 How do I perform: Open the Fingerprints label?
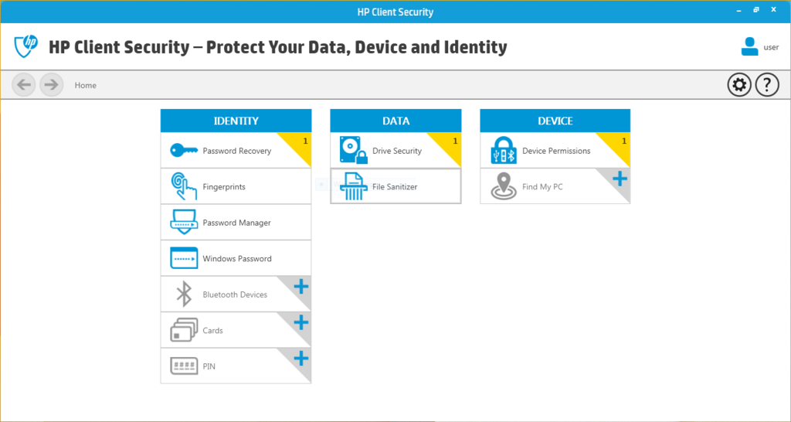224,187
